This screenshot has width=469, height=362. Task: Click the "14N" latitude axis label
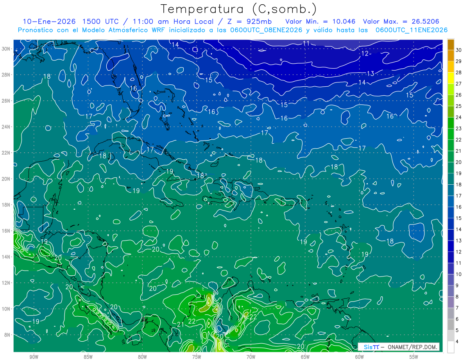pyautogui.click(x=6, y=257)
